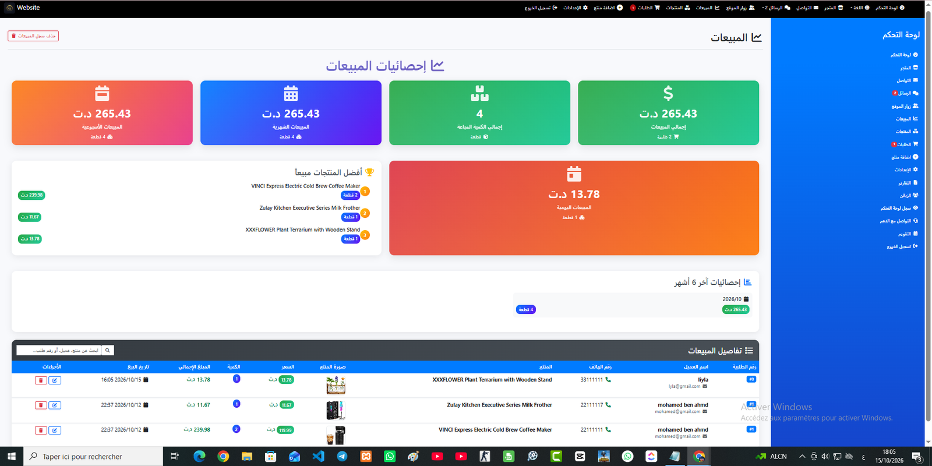
Task: Click the 265.43 green badge in 6-month stats
Action: click(736, 309)
